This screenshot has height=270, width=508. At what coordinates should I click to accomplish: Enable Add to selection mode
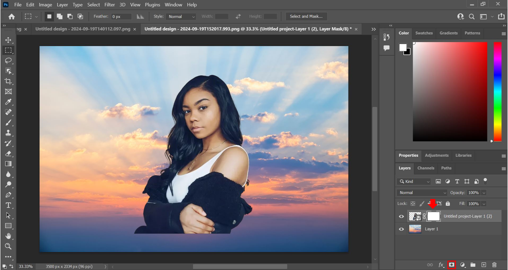60,17
